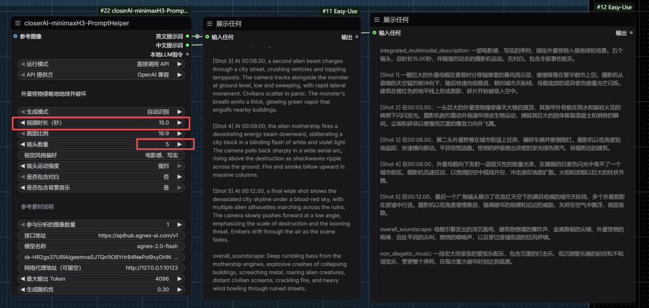Click the 输出 output socket on node #11

[x=357, y=37]
